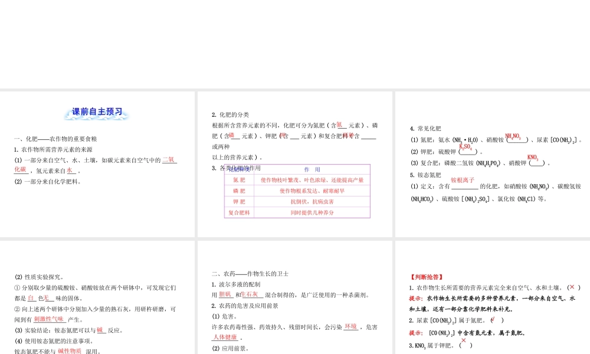Select the heading 2. 农药的危害及应用前景

pyautogui.click(x=245, y=306)
